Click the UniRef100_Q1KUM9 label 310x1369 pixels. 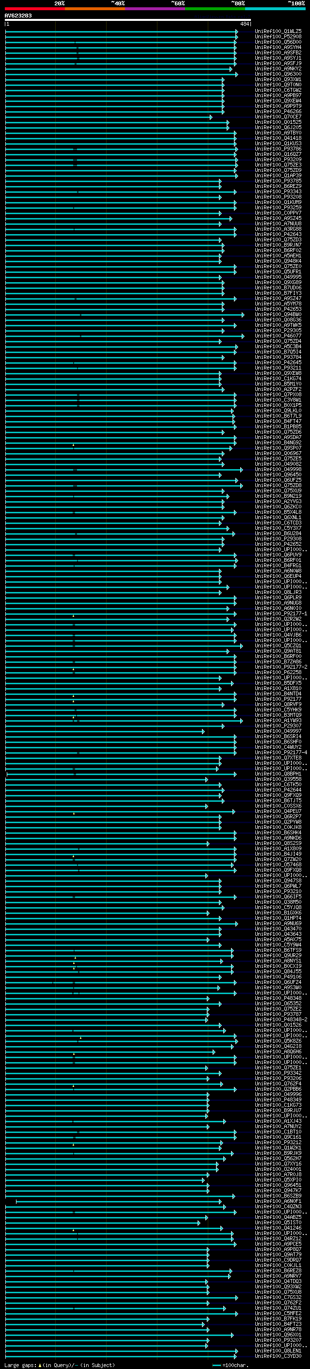point(278,202)
